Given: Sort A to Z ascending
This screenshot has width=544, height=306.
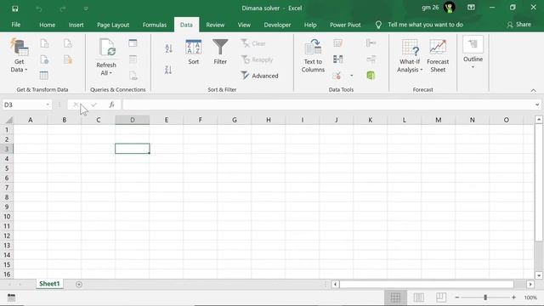Looking at the screenshot, I should 168,48.
